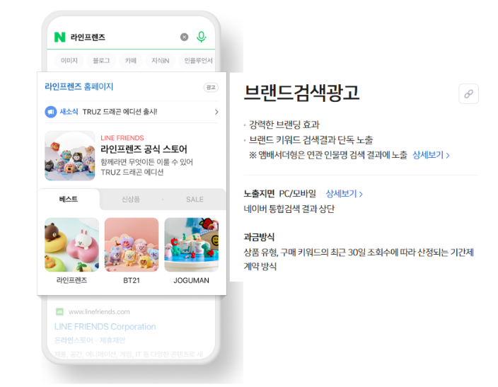
Task: Click the blue megaphone 새소식 icon
Action: coord(51,112)
